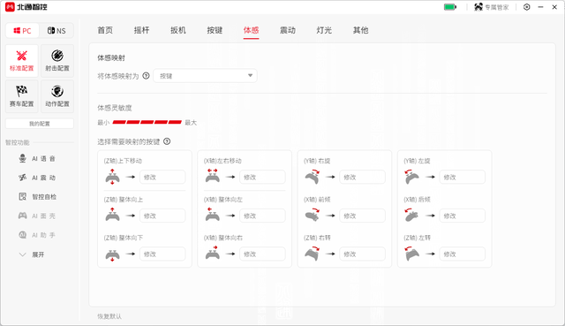The width and height of the screenshot is (565, 326).
Task: Go to the 扳机 tab
Action: click(x=178, y=30)
